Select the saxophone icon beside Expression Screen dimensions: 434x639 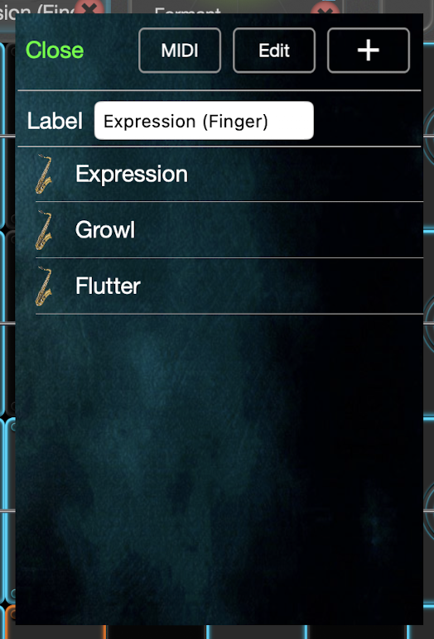point(43,174)
